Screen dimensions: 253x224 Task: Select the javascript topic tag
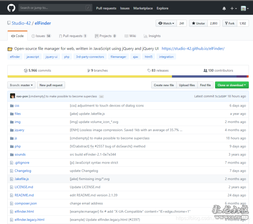(x=33, y=57)
